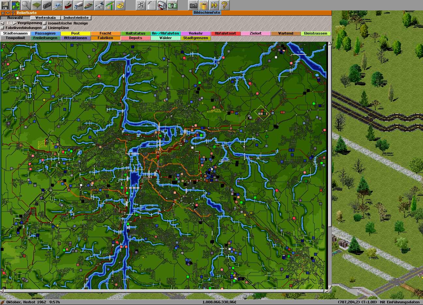Enable isometrische Anzeige checkbox
Screen dimensions: 423x305
point(45,23)
